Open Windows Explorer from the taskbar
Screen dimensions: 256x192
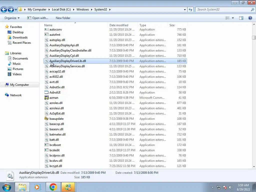tap(22, 187)
